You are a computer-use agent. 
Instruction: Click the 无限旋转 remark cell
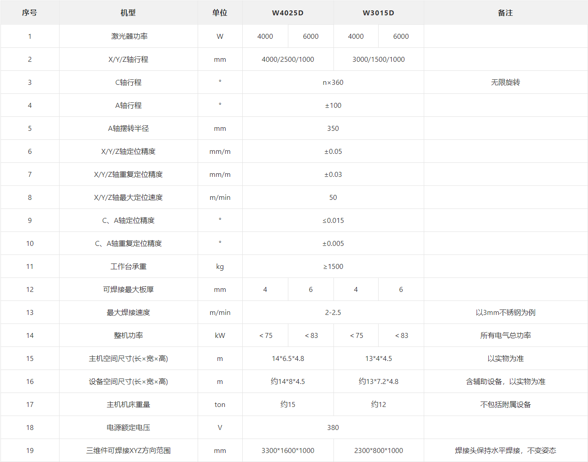pos(505,82)
